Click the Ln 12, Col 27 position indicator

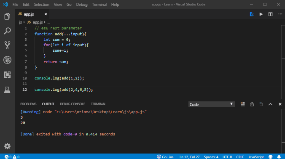(189, 157)
